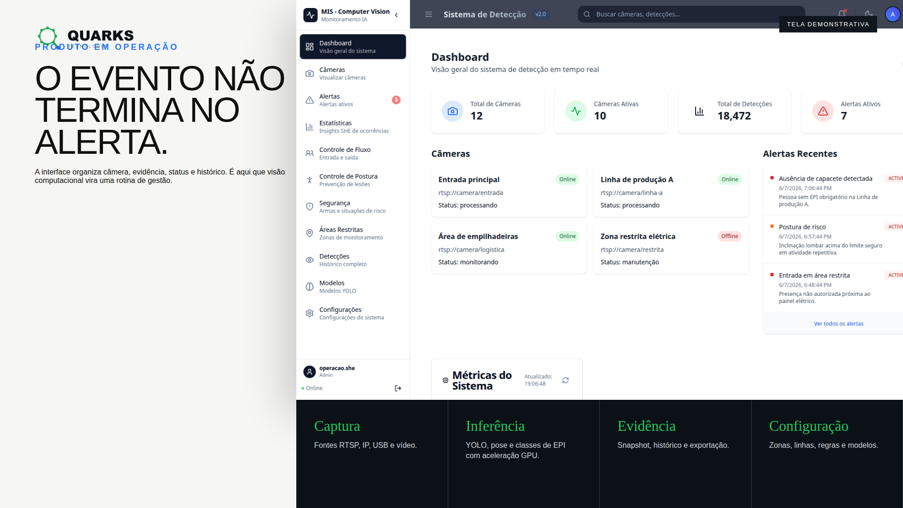Open Zona restrita elétrica camera card
Image resolution: width=903 pixels, height=508 pixels.
(671, 249)
